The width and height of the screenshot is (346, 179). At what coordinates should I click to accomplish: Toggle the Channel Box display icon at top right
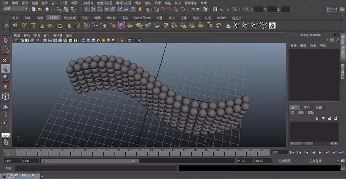pos(342,9)
